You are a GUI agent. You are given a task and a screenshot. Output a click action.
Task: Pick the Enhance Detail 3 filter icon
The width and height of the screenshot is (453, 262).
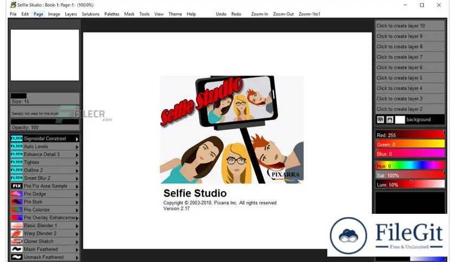(16, 154)
